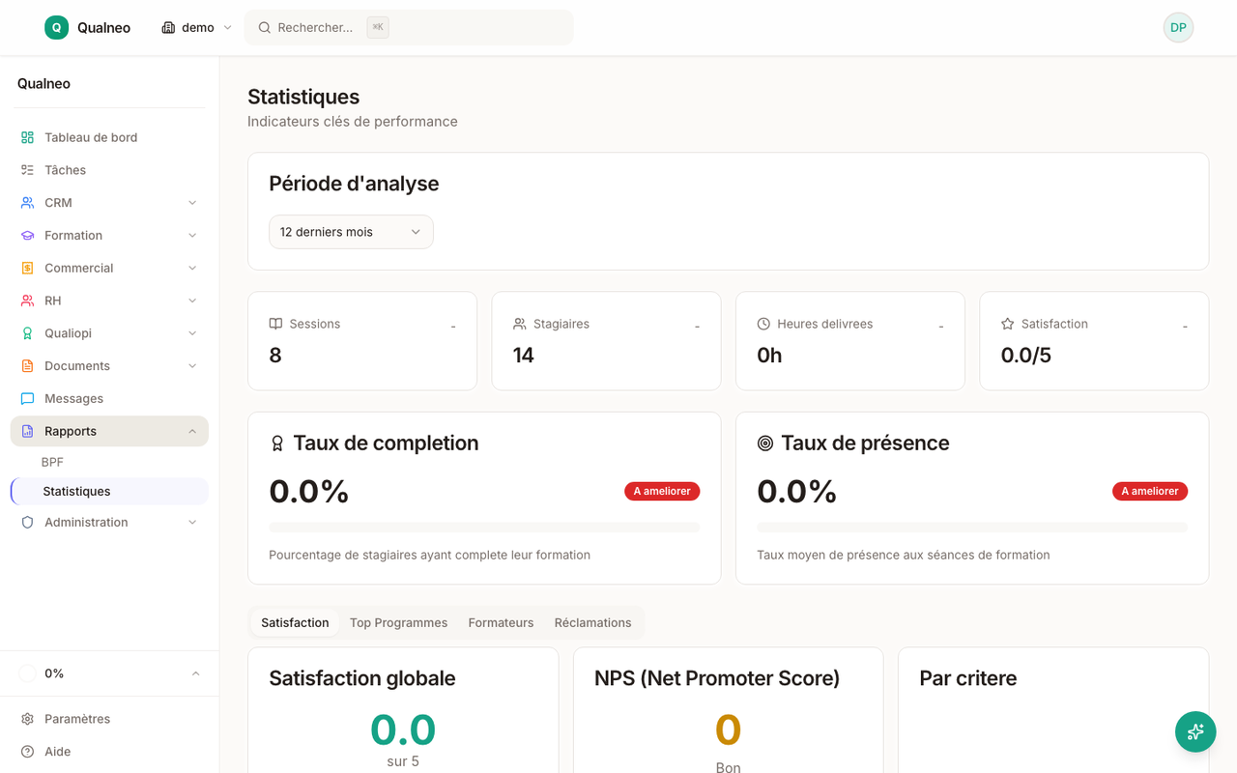The height and width of the screenshot is (773, 1237).
Task: Click the Sessions value 8
Action: click(x=275, y=356)
